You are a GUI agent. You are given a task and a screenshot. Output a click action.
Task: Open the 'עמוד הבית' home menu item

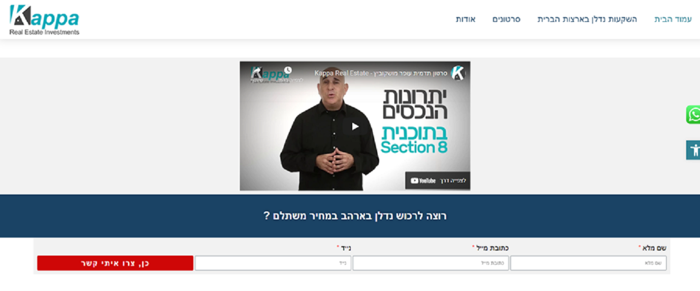673,19
